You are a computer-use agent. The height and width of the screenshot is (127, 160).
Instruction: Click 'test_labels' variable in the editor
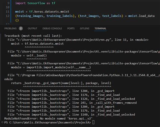pos(112,16)
